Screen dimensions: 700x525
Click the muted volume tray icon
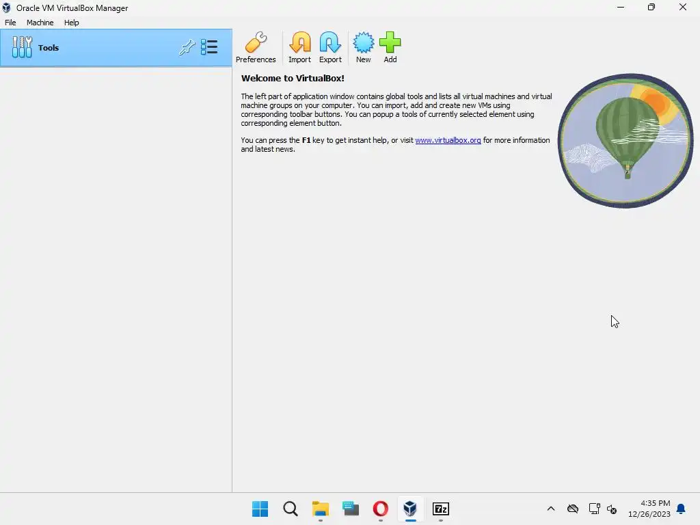pyautogui.click(x=612, y=509)
